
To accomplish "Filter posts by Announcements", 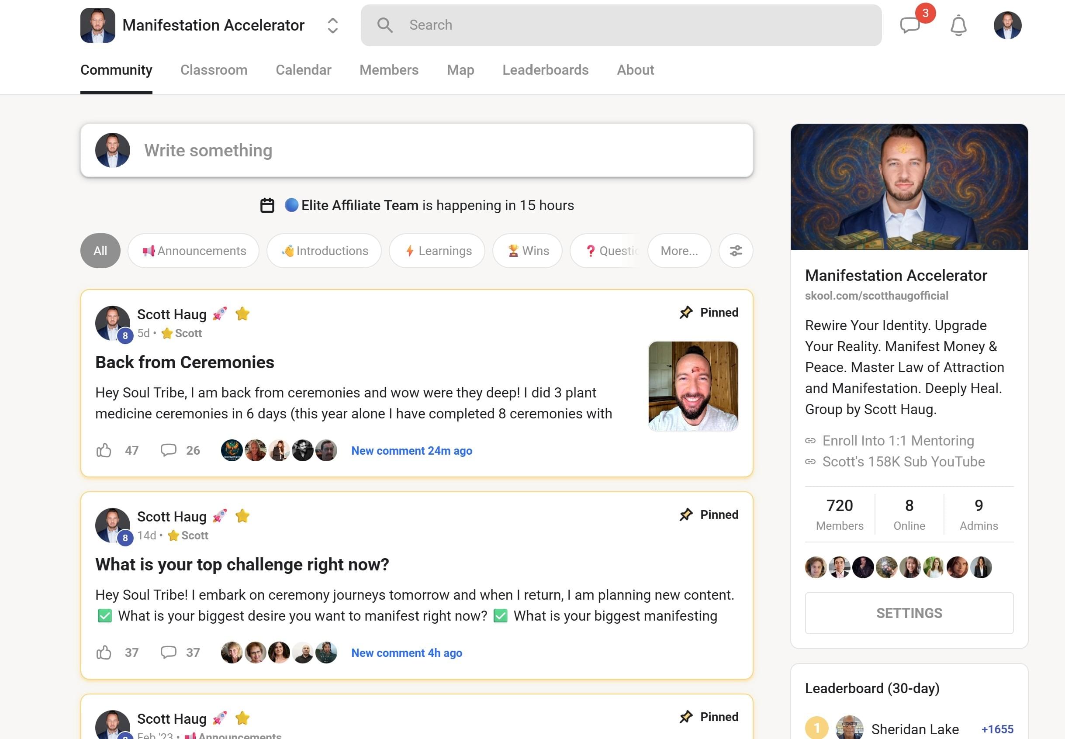I will [x=194, y=251].
